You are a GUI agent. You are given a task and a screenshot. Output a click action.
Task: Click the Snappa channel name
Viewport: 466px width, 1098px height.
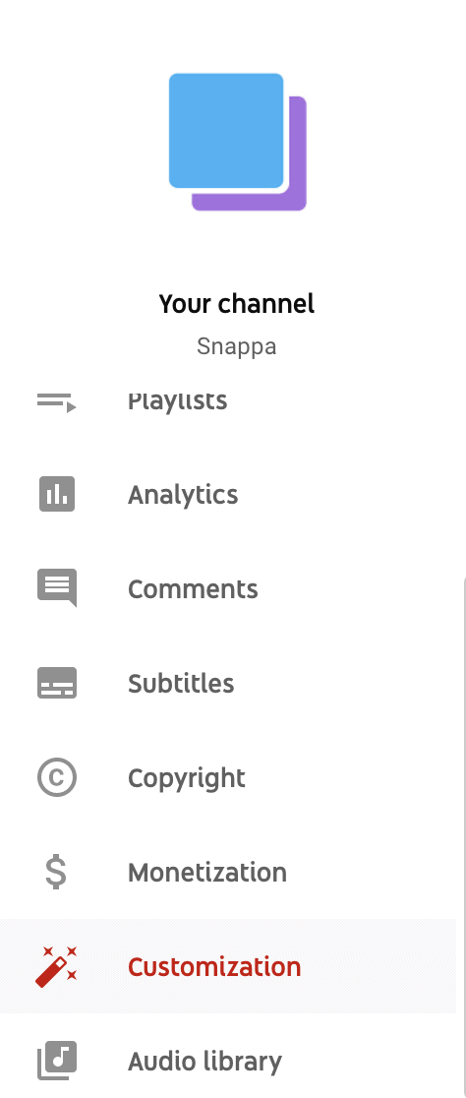tap(237, 346)
